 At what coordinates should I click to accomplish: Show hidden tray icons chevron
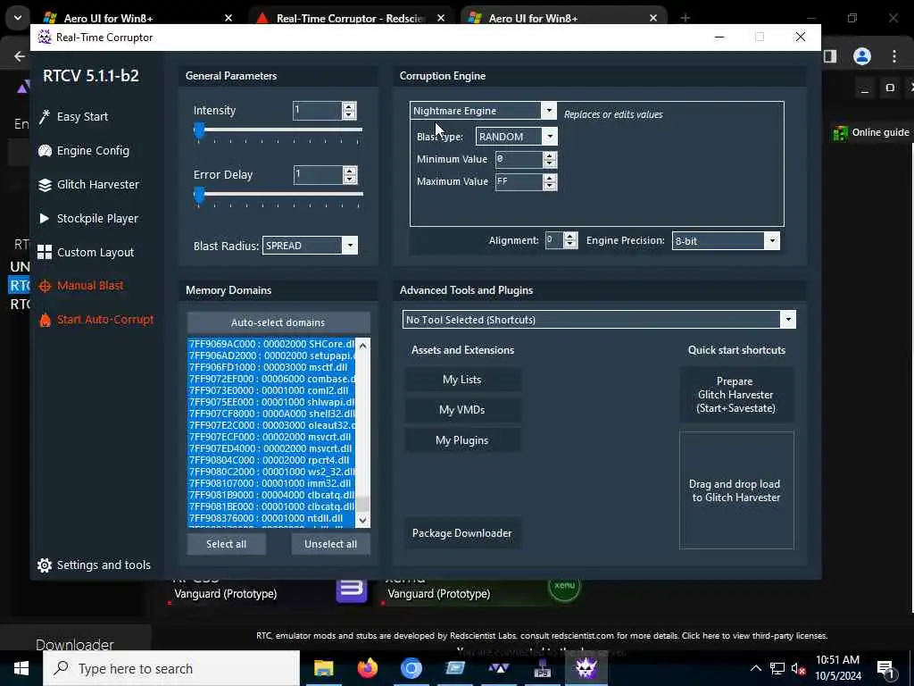[755, 668]
